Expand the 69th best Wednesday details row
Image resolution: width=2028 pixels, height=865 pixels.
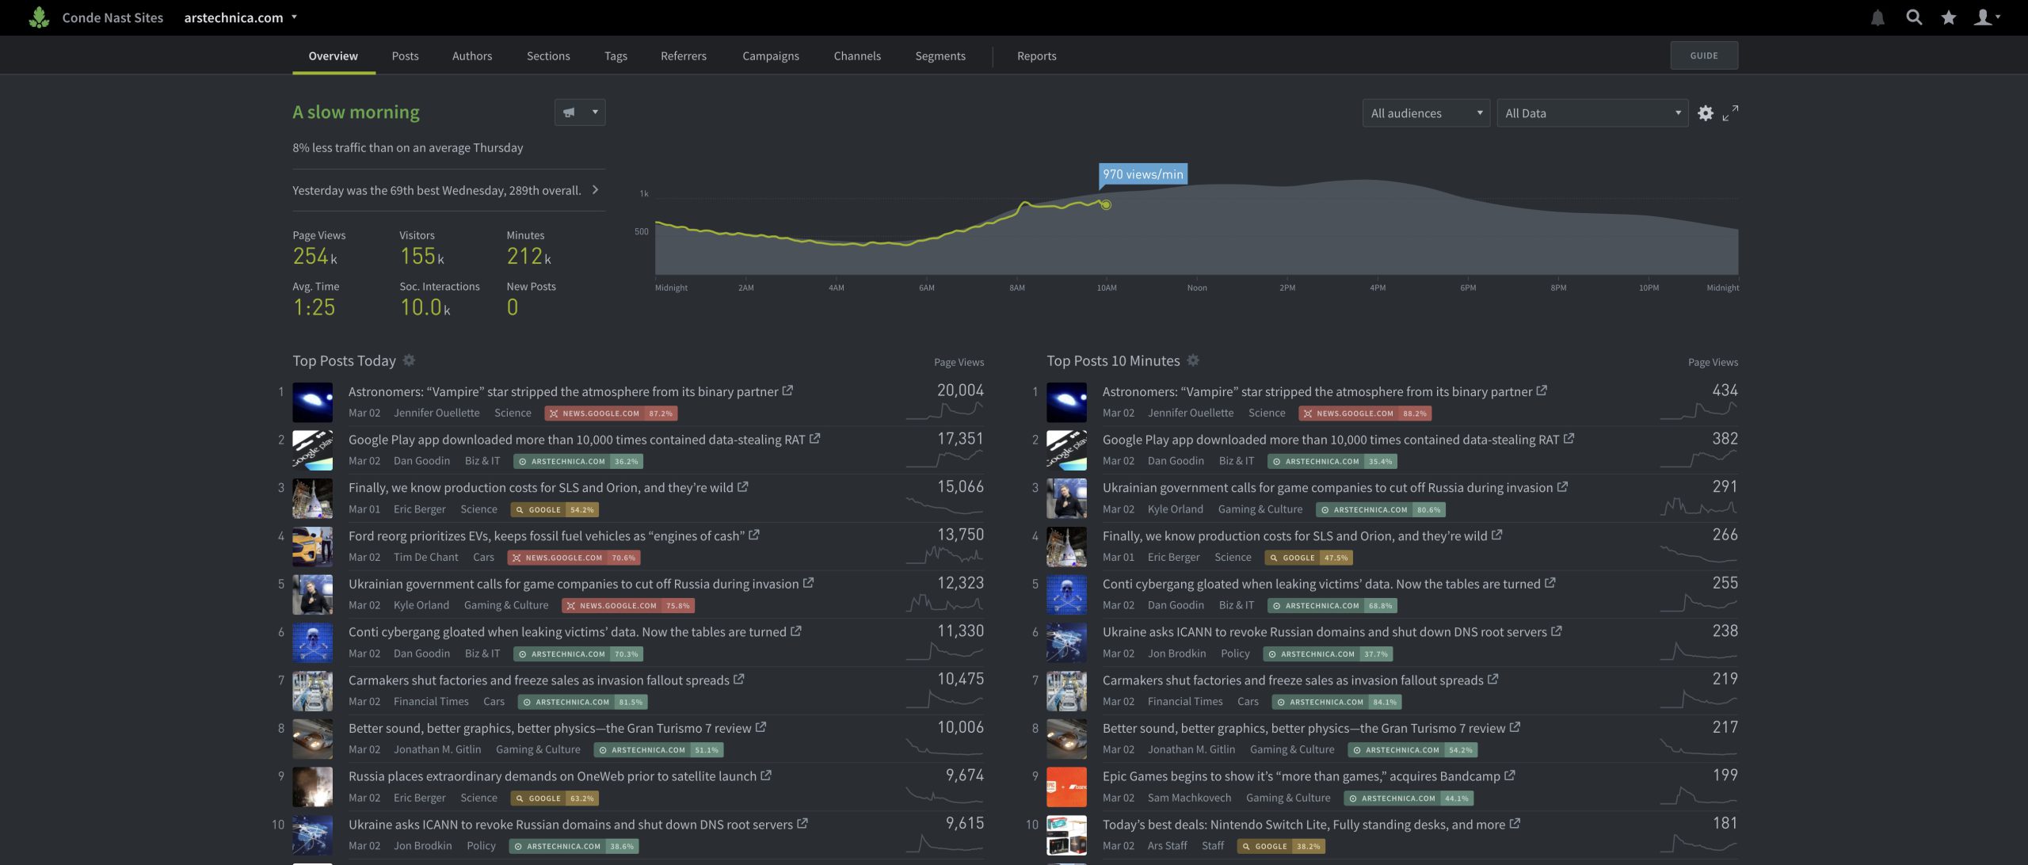click(595, 189)
